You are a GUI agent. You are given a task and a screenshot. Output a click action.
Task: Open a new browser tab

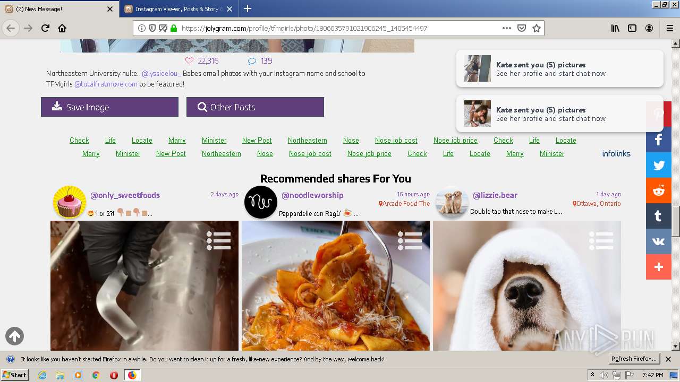(x=248, y=8)
